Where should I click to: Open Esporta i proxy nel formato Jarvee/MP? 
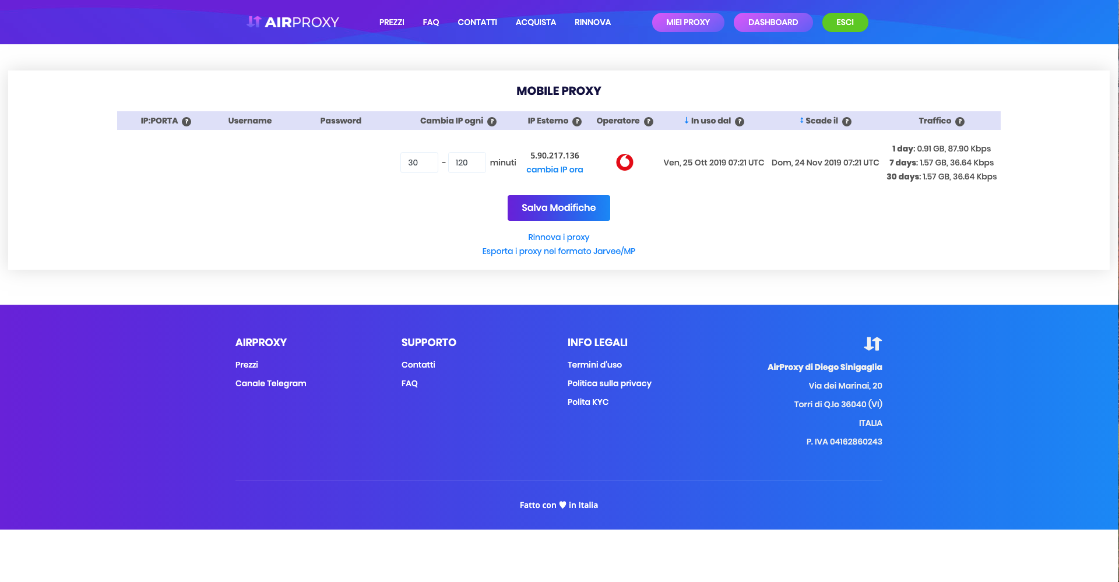point(558,251)
